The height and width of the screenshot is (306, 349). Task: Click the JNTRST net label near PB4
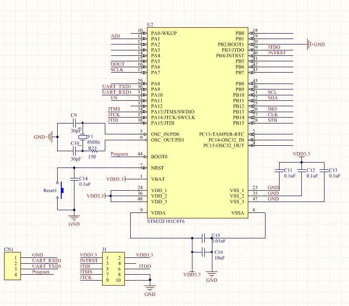coord(277,53)
